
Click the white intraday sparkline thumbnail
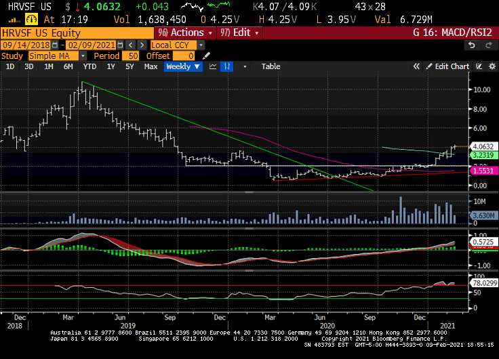coord(193,6)
